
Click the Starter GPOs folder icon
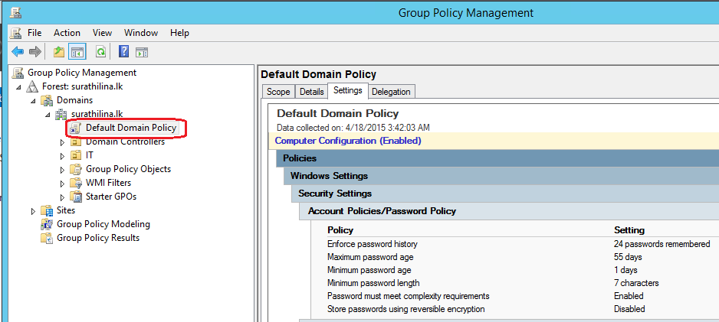tap(76, 197)
